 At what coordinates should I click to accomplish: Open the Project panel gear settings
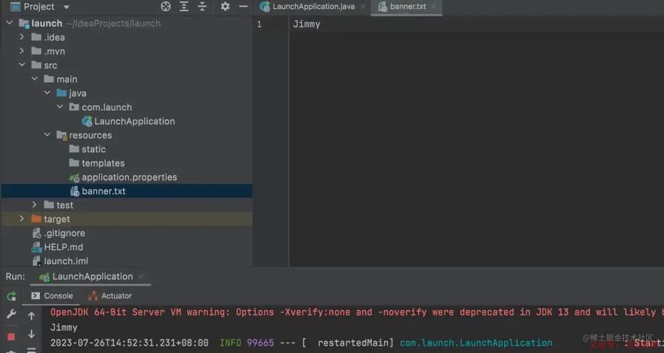[x=225, y=6]
